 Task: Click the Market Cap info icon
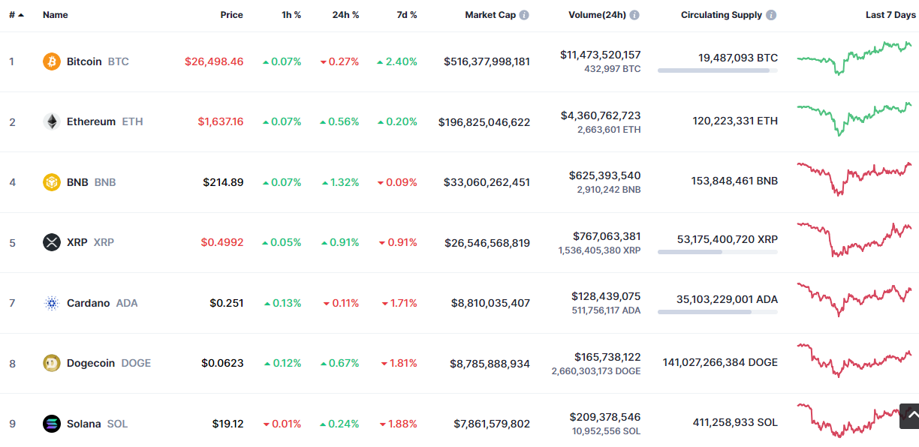coord(524,15)
